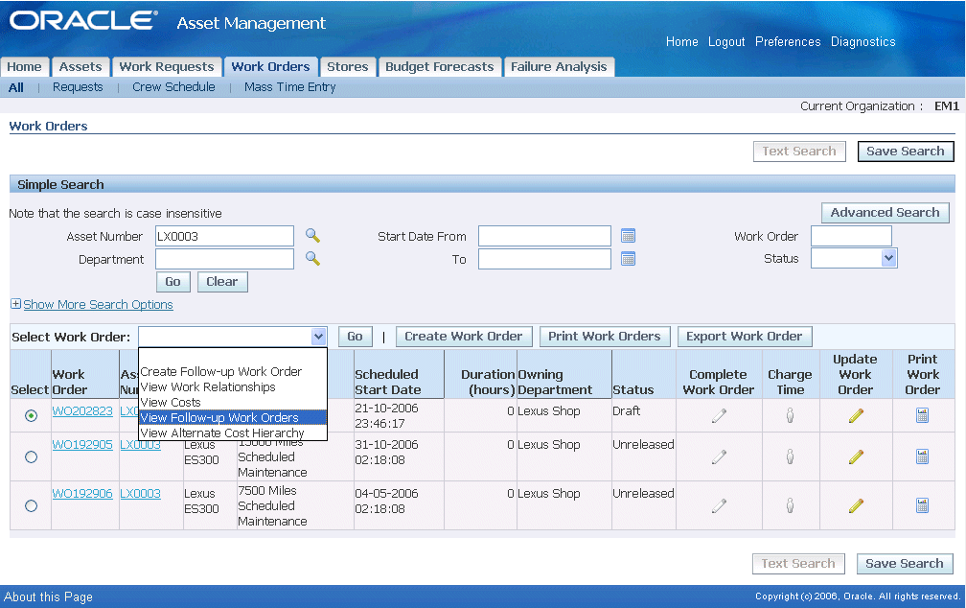Click the Asset Number search magnifier icon
This screenshot has height=608, width=966.
tap(312, 236)
